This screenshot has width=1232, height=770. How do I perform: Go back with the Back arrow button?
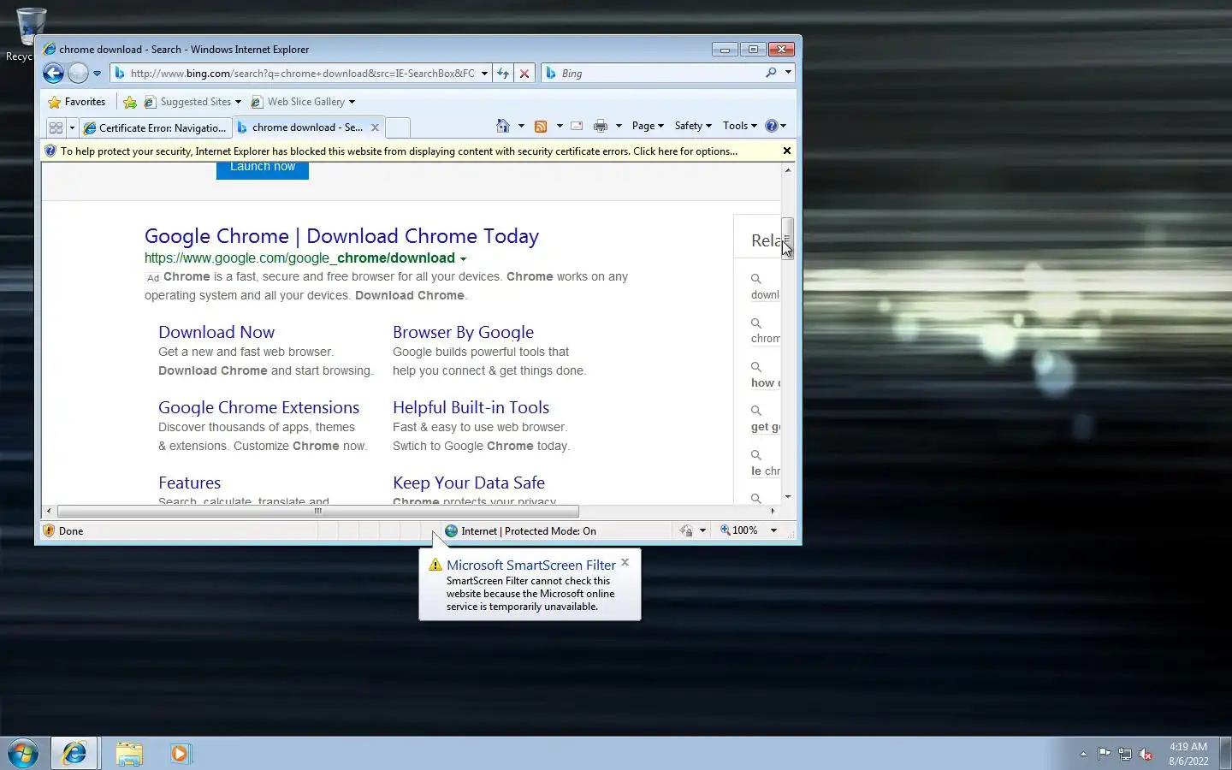click(x=53, y=74)
